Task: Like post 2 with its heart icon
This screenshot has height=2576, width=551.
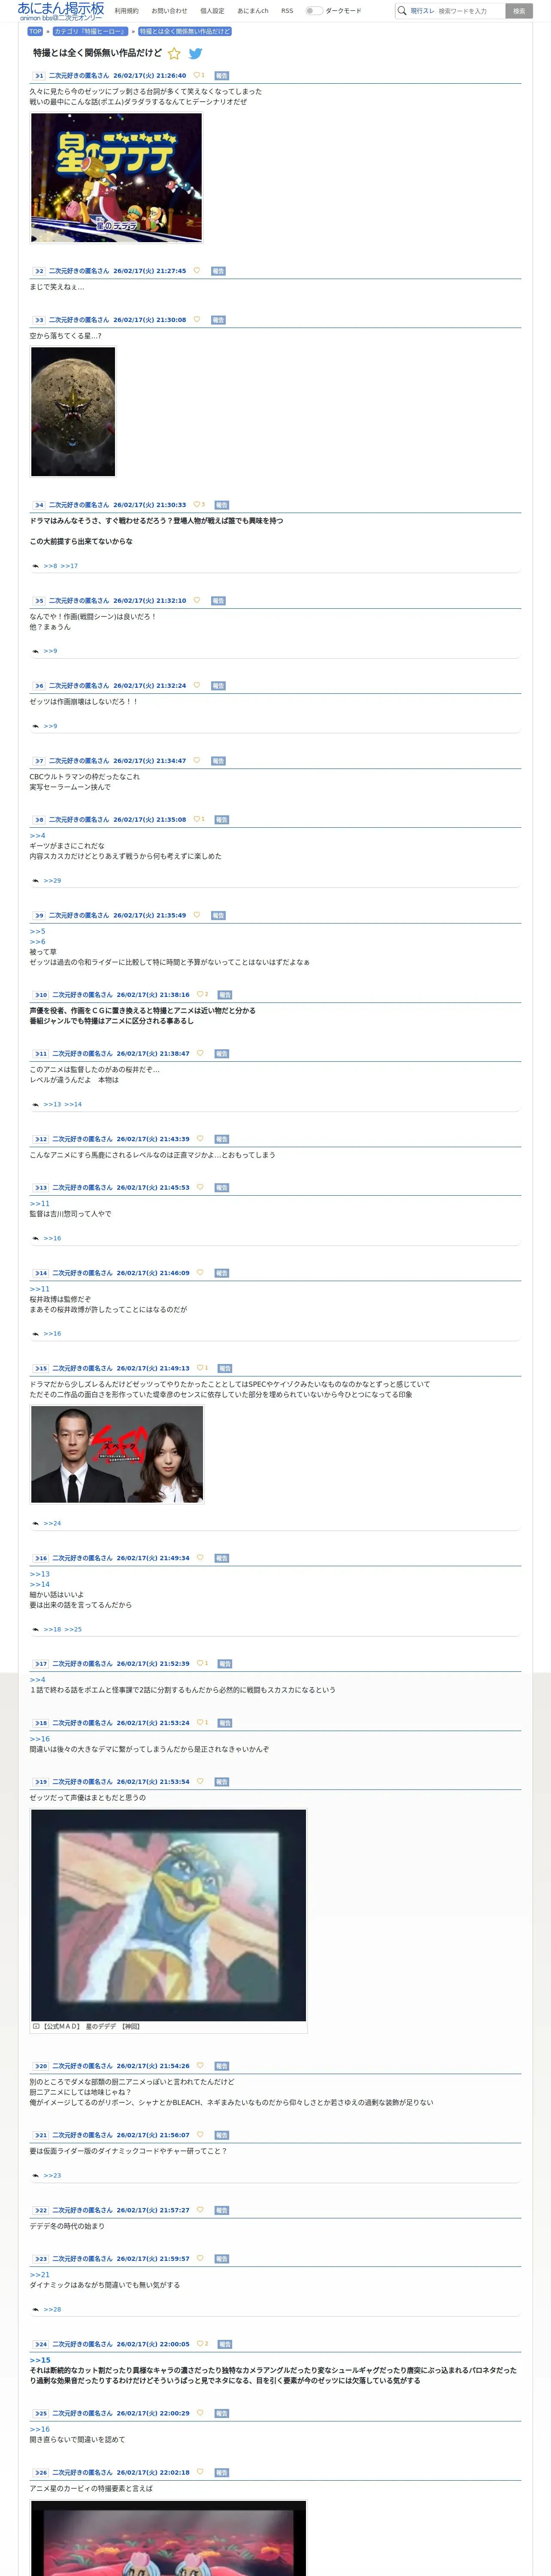Action: [x=196, y=271]
